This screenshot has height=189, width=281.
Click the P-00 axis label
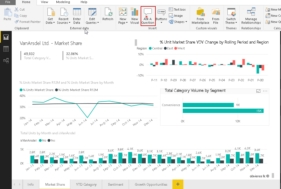pos(260,80)
